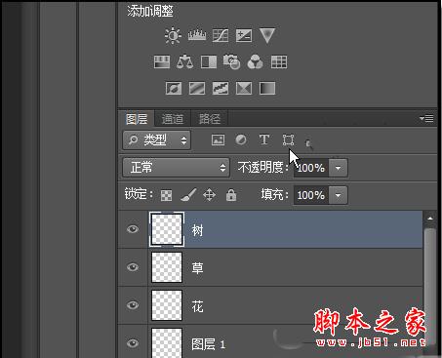This screenshot has width=442, height=358.
Task: Add a Hue/Saturation adjustment
Action: coord(162,61)
